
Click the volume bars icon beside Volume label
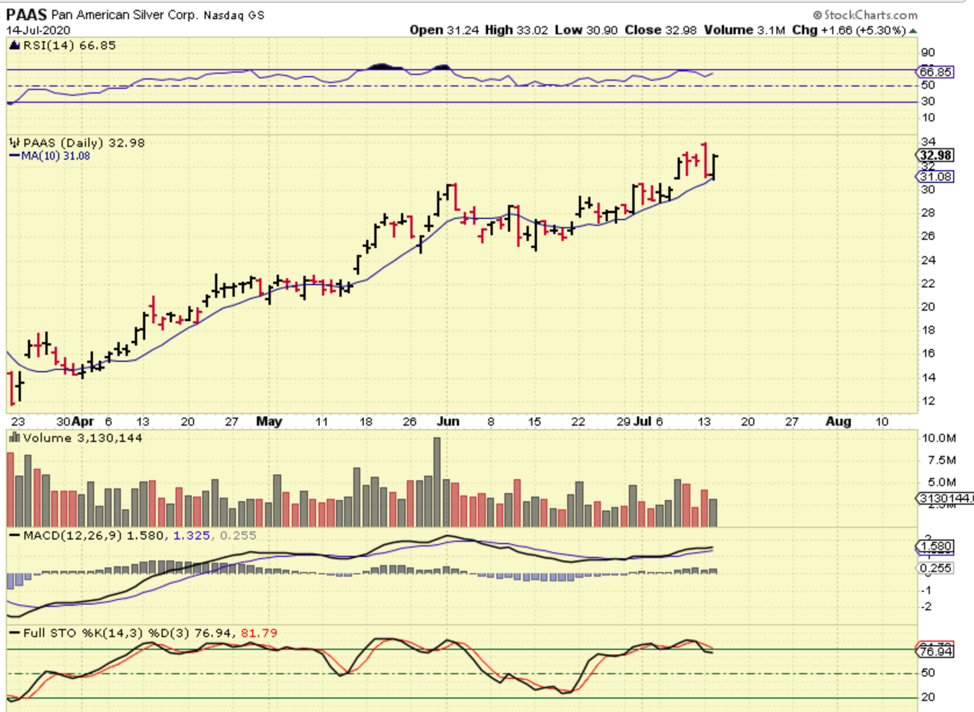15,438
